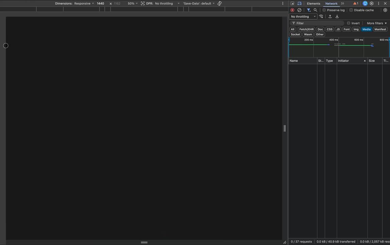Sort by the Initiator column header

352,61
